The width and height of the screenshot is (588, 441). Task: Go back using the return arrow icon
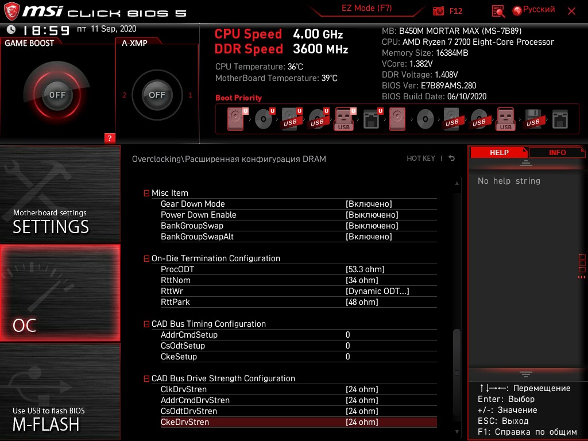pos(451,158)
